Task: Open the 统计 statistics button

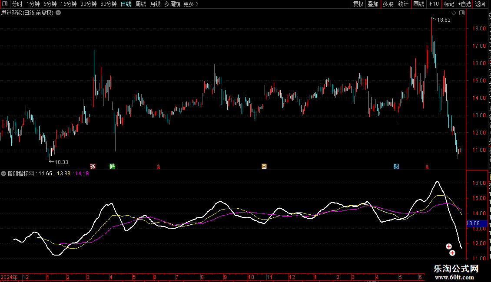Action: (x=403, y=4)
